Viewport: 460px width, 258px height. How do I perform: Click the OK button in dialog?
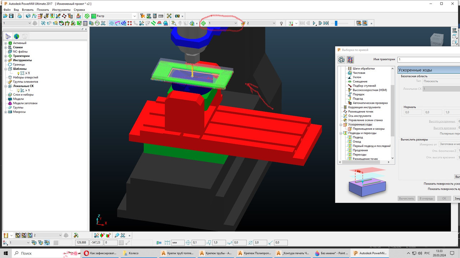444,198
